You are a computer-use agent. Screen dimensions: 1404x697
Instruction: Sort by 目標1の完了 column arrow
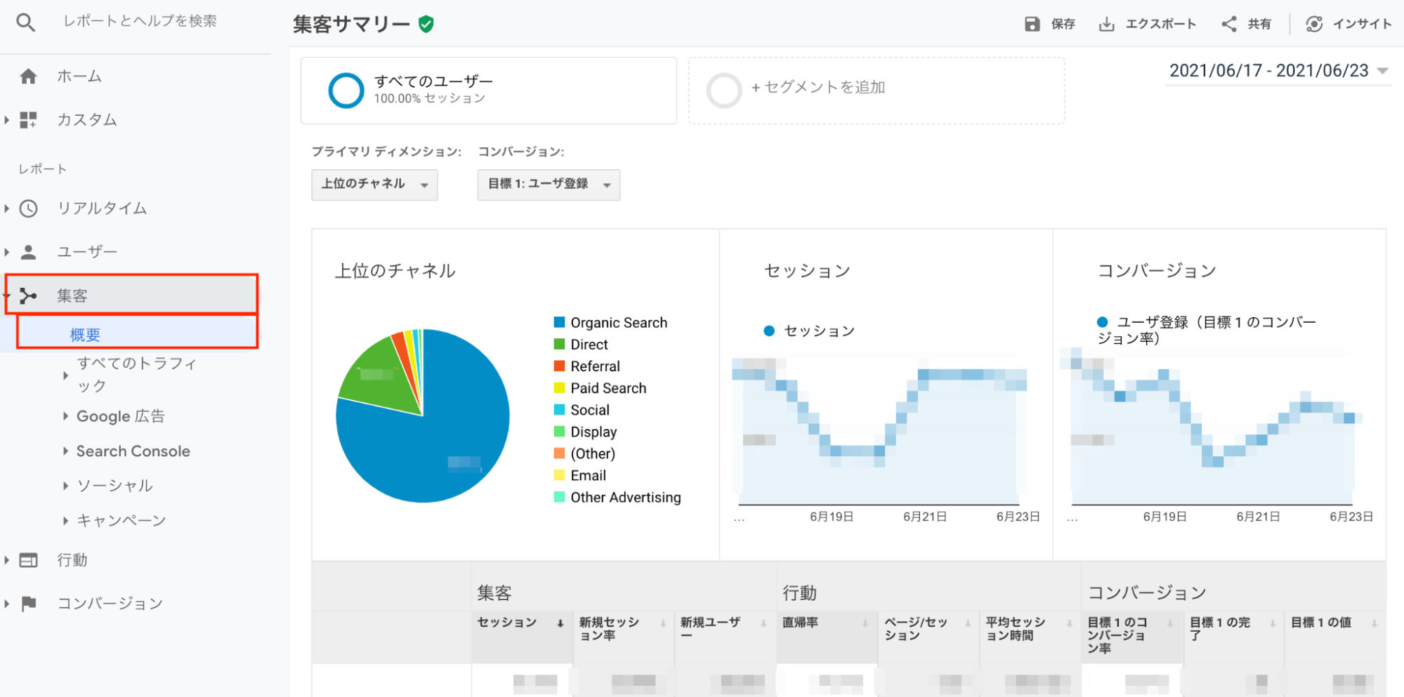click(1272, 623)
